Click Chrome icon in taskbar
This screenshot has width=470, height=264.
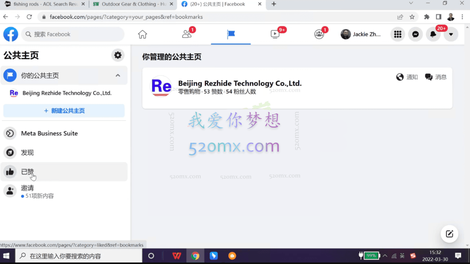click(x=195, y=256)
